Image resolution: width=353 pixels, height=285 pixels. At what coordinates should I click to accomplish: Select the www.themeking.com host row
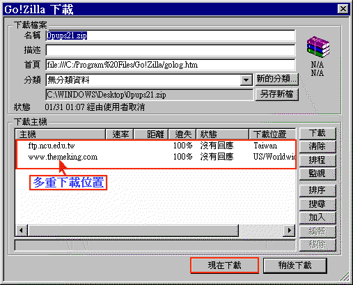[155, 157]
